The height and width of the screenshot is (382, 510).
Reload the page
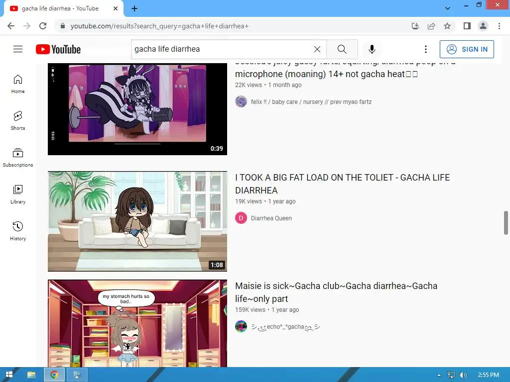click(x=43, y=26)
